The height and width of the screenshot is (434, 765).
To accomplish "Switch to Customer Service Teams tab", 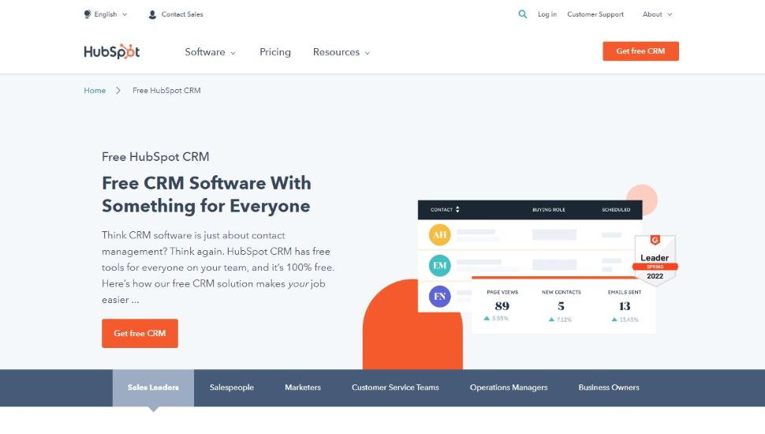I will 395,387.
